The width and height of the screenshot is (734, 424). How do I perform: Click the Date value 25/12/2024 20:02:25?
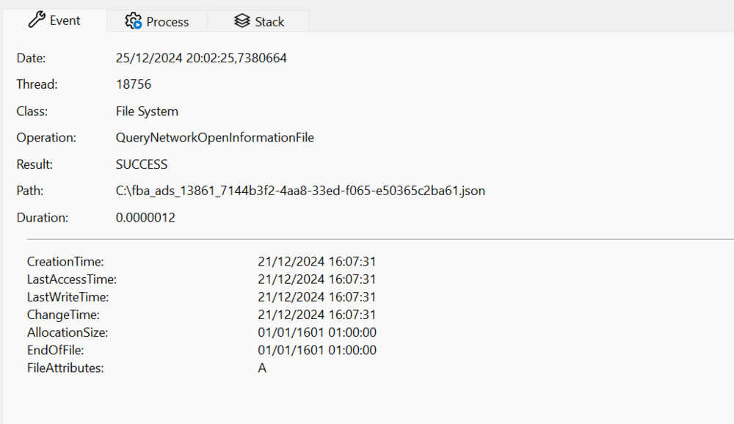201,58
